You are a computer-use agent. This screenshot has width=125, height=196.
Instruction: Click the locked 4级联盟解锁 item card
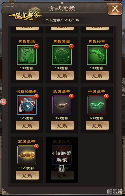(x=62, y=160)
